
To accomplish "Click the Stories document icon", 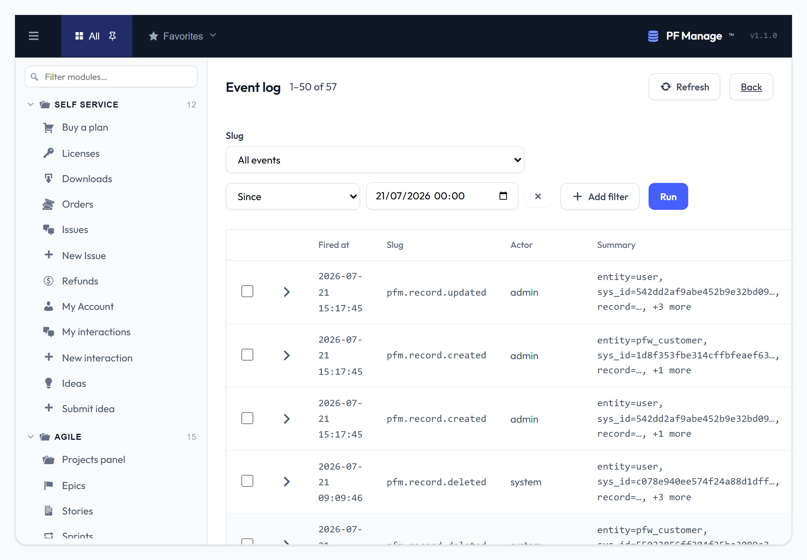I will click(x=49, y=511).
